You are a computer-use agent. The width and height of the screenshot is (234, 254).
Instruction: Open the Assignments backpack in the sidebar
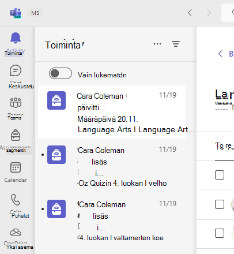(x=16, y=135)
